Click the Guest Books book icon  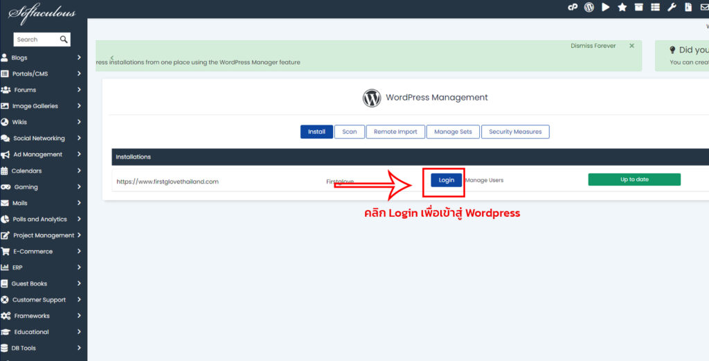pyautogui.click(x=4, y=283)
